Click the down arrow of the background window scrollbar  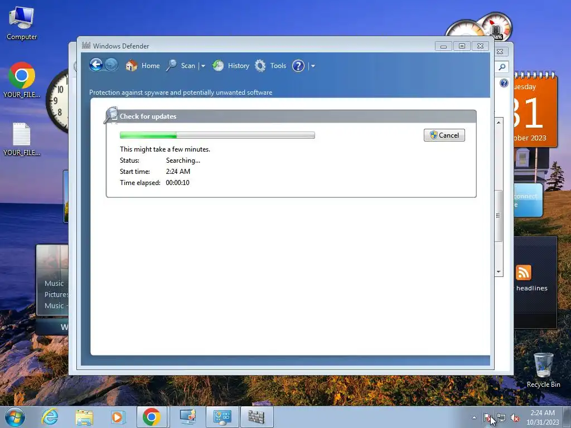499,272
